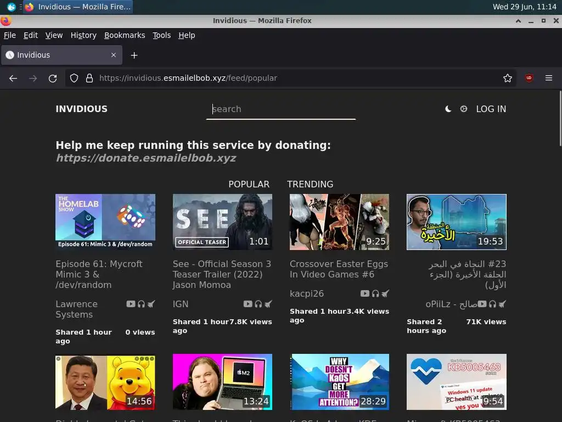562x422 pixels.
Task: Open audio mode headphones for IGN video
Action: pyautogui.click(x=258, y=304)
